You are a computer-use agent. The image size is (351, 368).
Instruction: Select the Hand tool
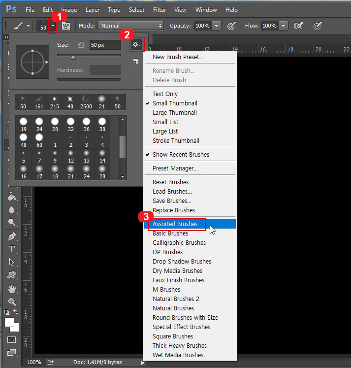pos(12,289)
